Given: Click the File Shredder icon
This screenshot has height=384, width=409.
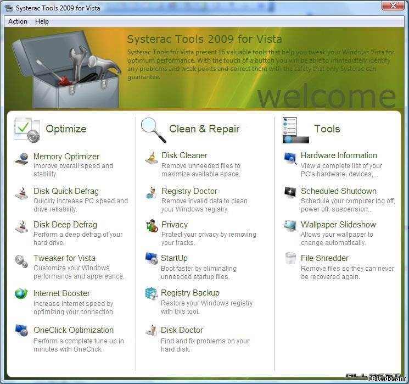Looking at the screenshot, I should pyautogui.click(x=290, y=258).
